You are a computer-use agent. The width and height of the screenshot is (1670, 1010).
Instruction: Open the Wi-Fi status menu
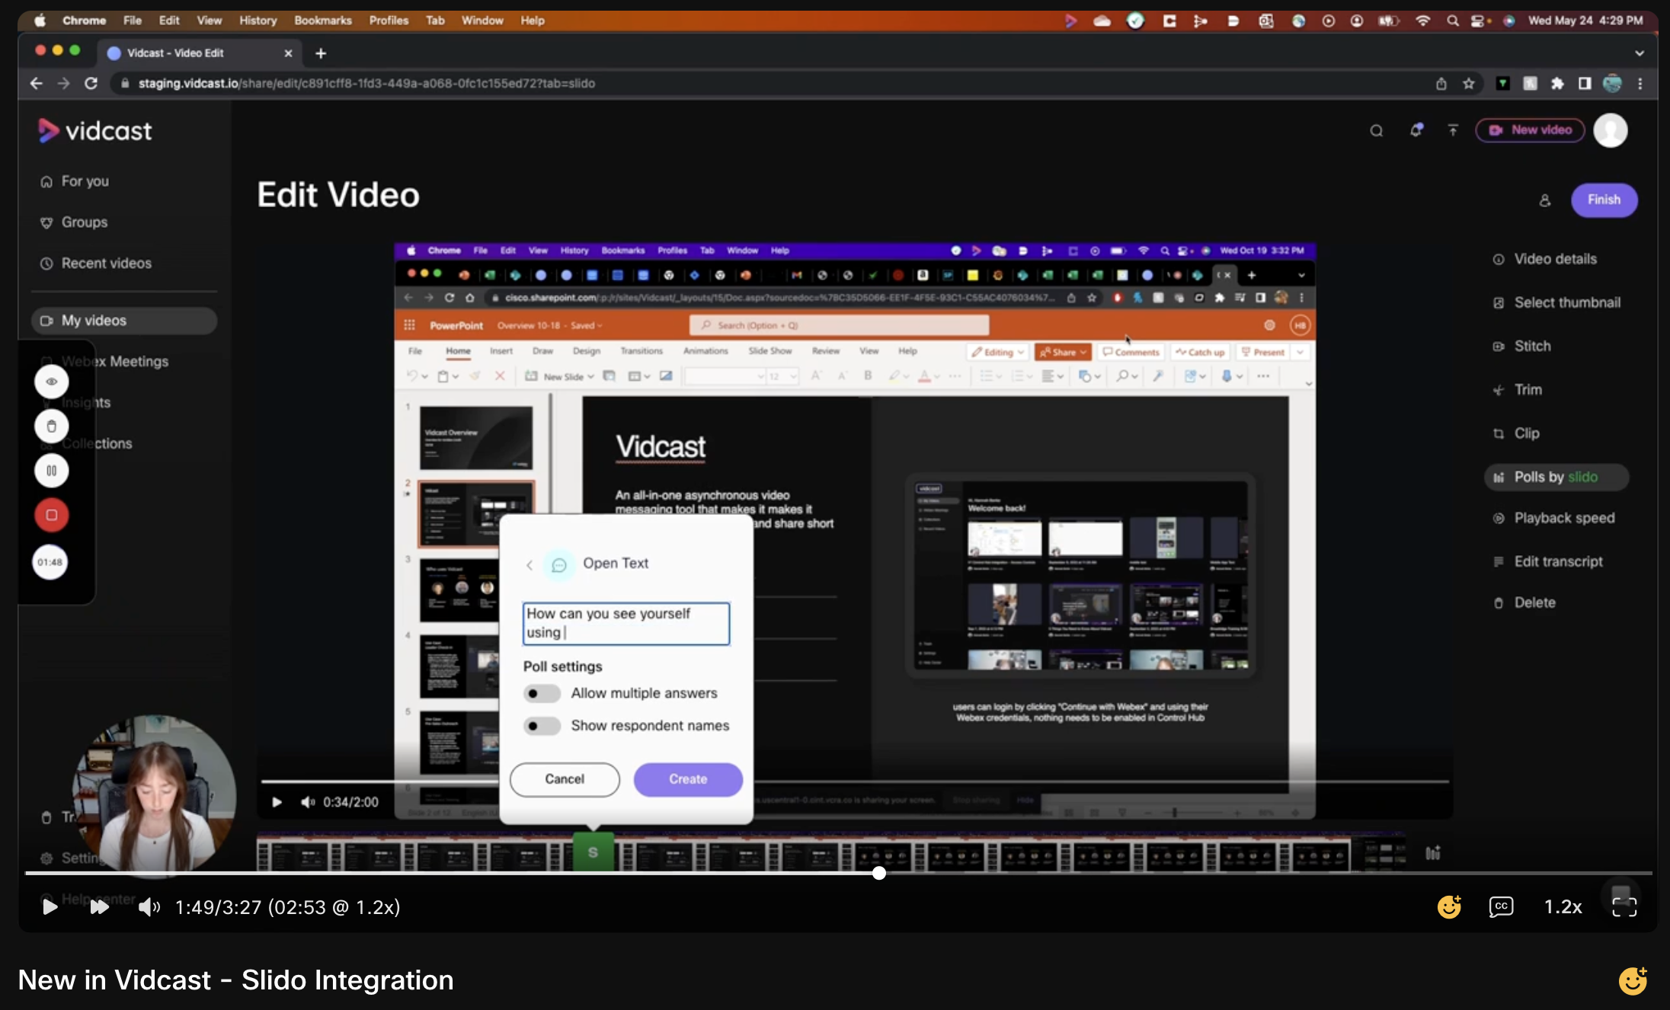tap(1422, 21)
